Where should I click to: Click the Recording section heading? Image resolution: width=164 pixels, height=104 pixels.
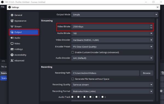(47, 67)
